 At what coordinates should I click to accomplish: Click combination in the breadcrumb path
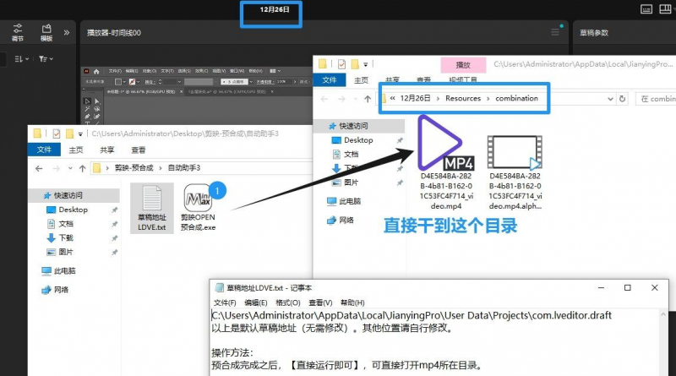point(516,98)
